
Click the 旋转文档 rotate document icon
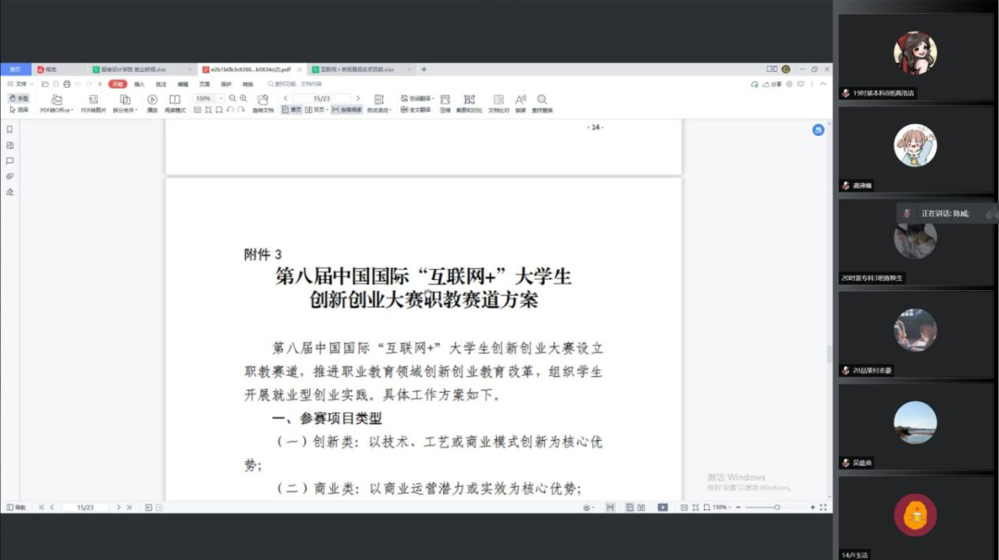(263, 103)
